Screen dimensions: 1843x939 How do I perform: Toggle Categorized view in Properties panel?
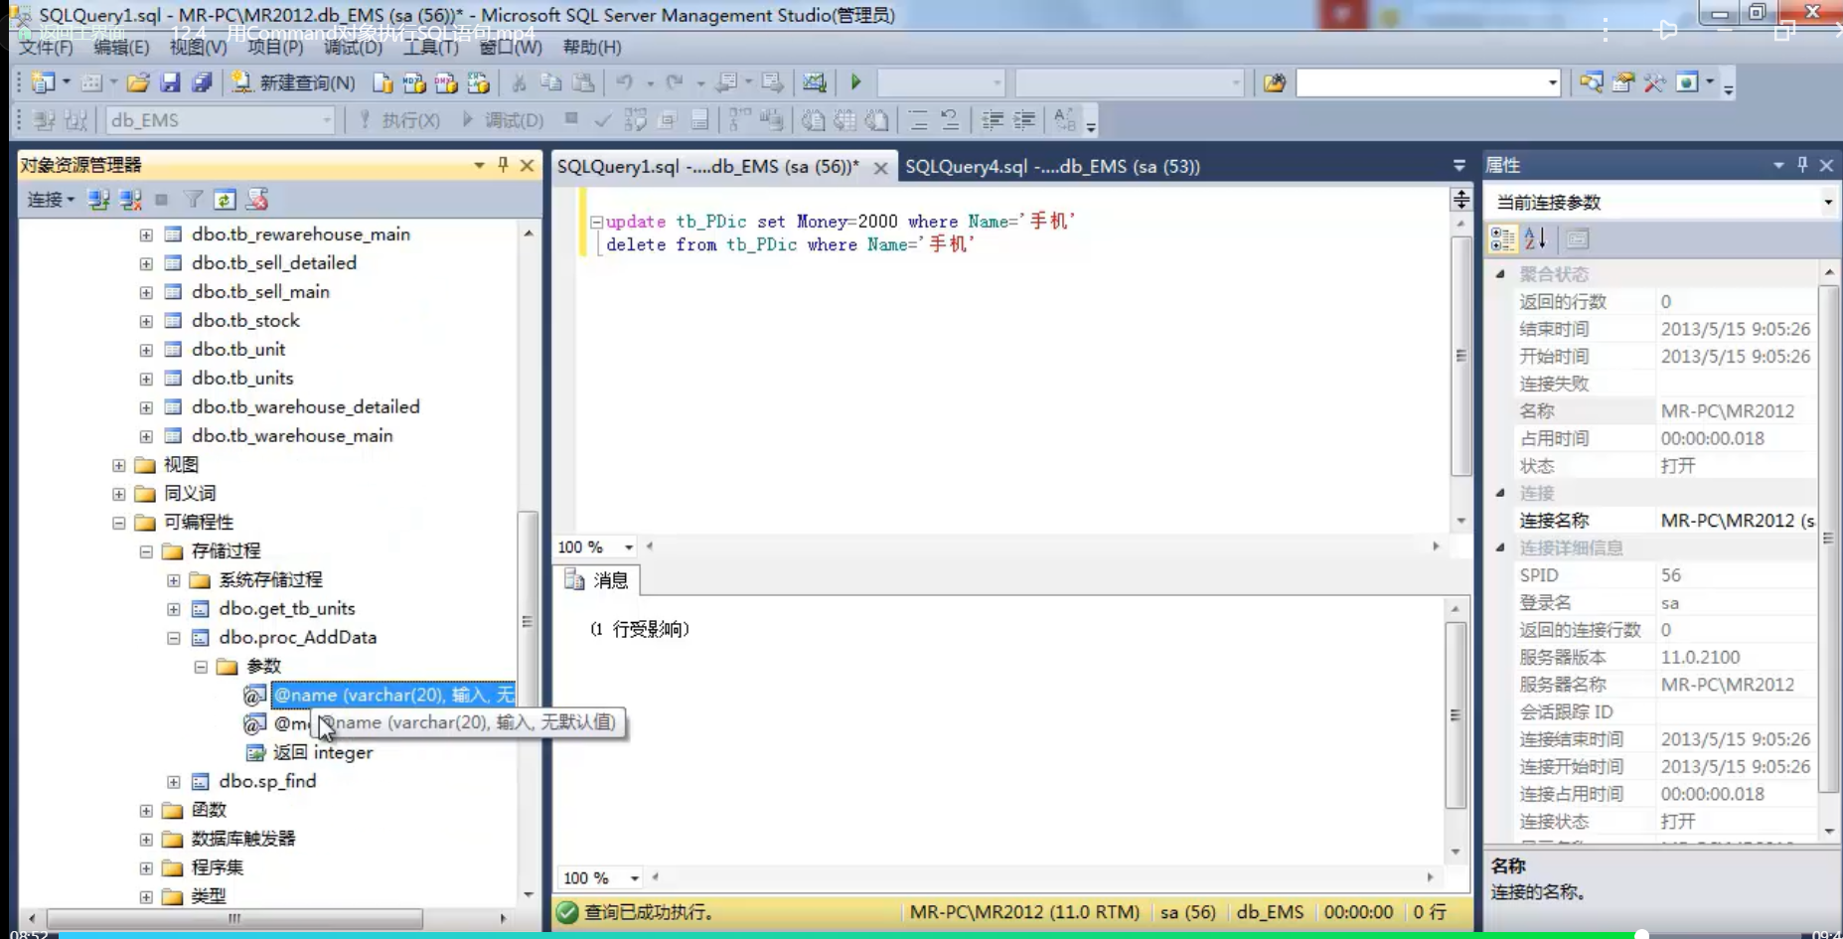[1502, 238]
